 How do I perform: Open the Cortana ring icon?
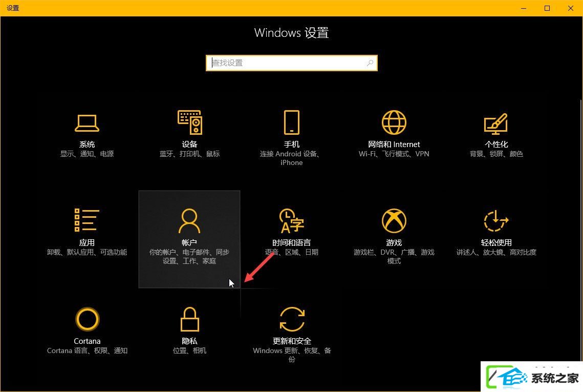88,319
